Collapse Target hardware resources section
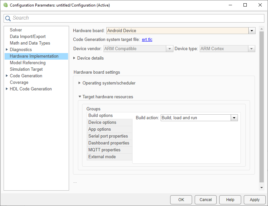The image size is (268, 206). 80,97
